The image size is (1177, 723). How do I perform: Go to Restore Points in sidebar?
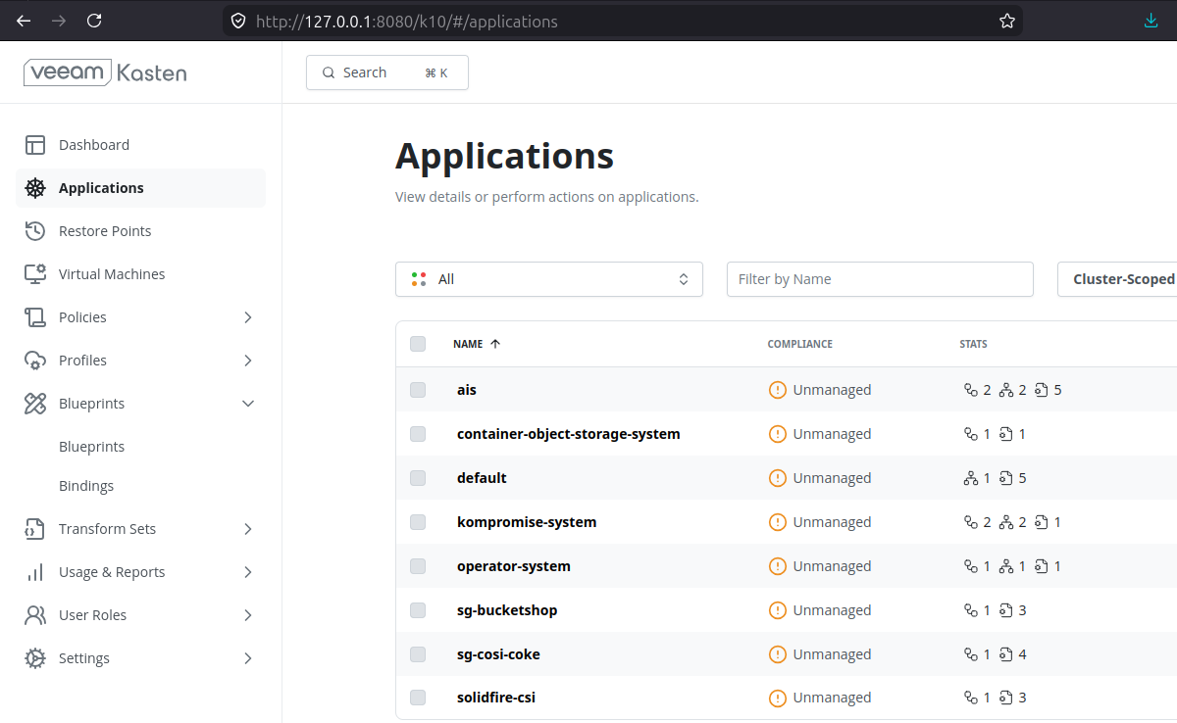click(x=140, y=231)
